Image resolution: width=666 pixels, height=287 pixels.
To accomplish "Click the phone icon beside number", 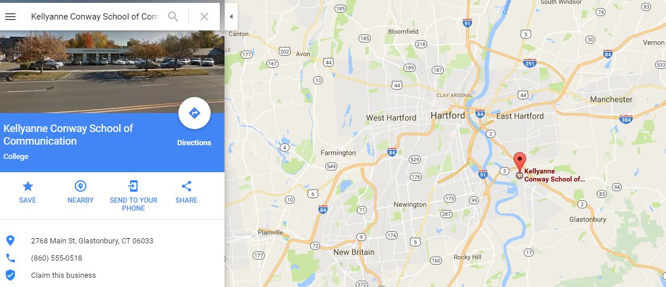I will tap(10, 258).
